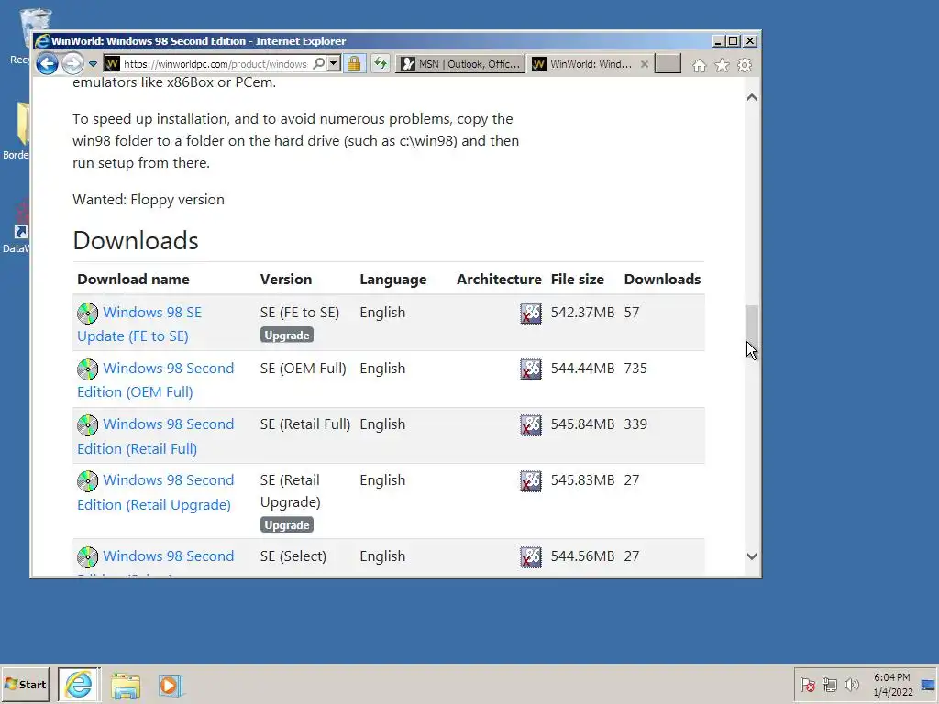Click the Action Center flag tray icon

pyautogui.click(x=807, y=684)
